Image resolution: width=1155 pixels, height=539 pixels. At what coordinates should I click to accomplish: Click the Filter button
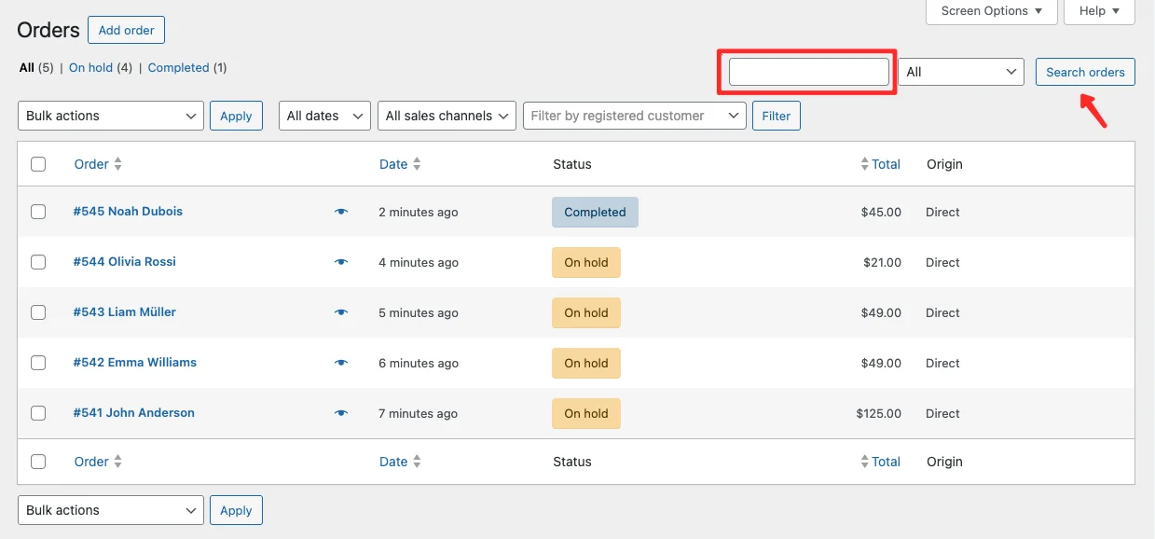coord(777,116)
